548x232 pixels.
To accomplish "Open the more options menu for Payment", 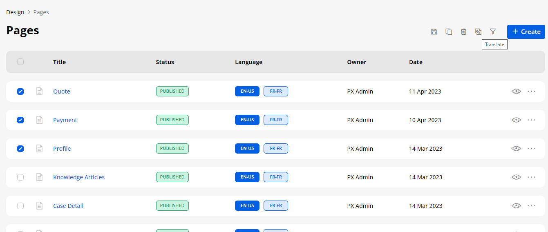I will pyautogui.click(x=531, y=120).
